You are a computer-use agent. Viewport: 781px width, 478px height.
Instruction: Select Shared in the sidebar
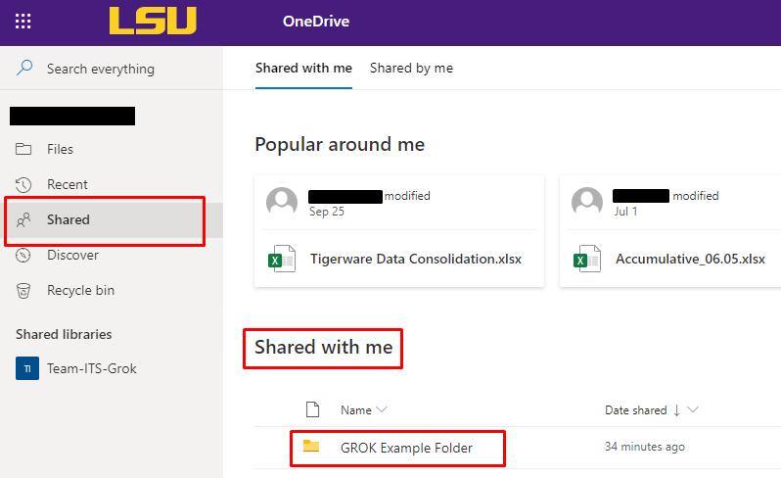(112, 219)
